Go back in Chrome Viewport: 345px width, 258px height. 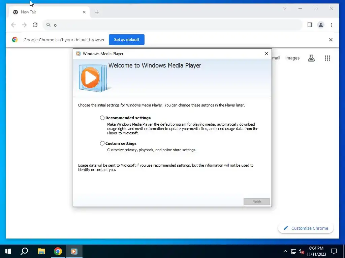(x=13, y=25)
